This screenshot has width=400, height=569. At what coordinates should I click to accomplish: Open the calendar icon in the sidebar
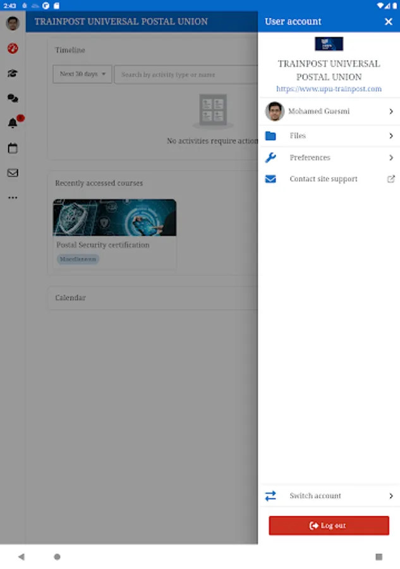[13, 148]
